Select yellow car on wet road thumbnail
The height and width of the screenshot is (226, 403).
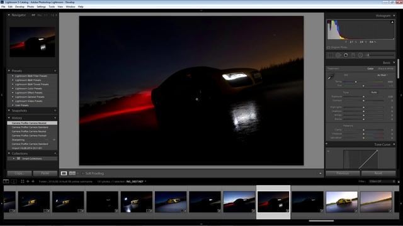pos(341,202)
